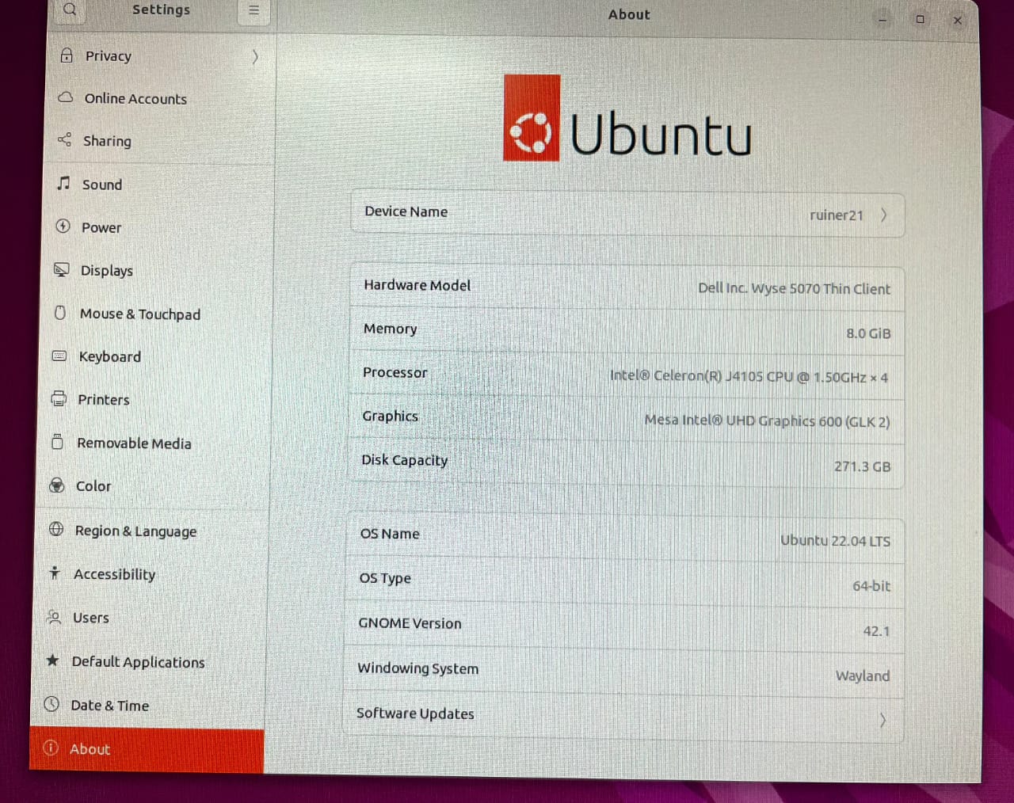Click the About info icon
Viewport: 1014px width, 803px height.
pos(51,748)
